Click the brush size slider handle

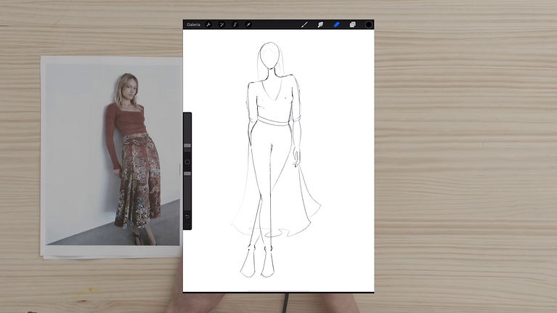[x=187, y=146]
